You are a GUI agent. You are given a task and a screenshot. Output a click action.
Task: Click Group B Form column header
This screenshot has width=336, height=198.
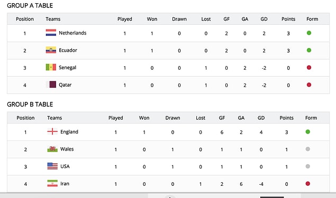click(311, 118)
